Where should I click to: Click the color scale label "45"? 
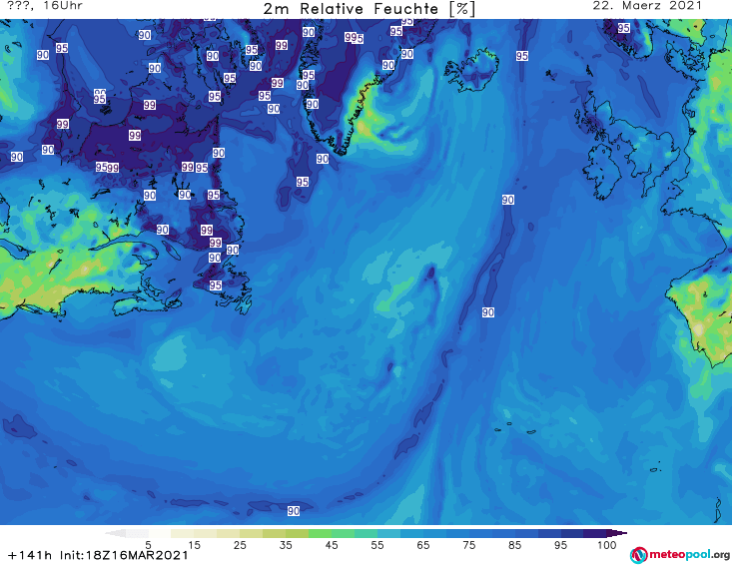pyautogui.click(x=332, y=545)
